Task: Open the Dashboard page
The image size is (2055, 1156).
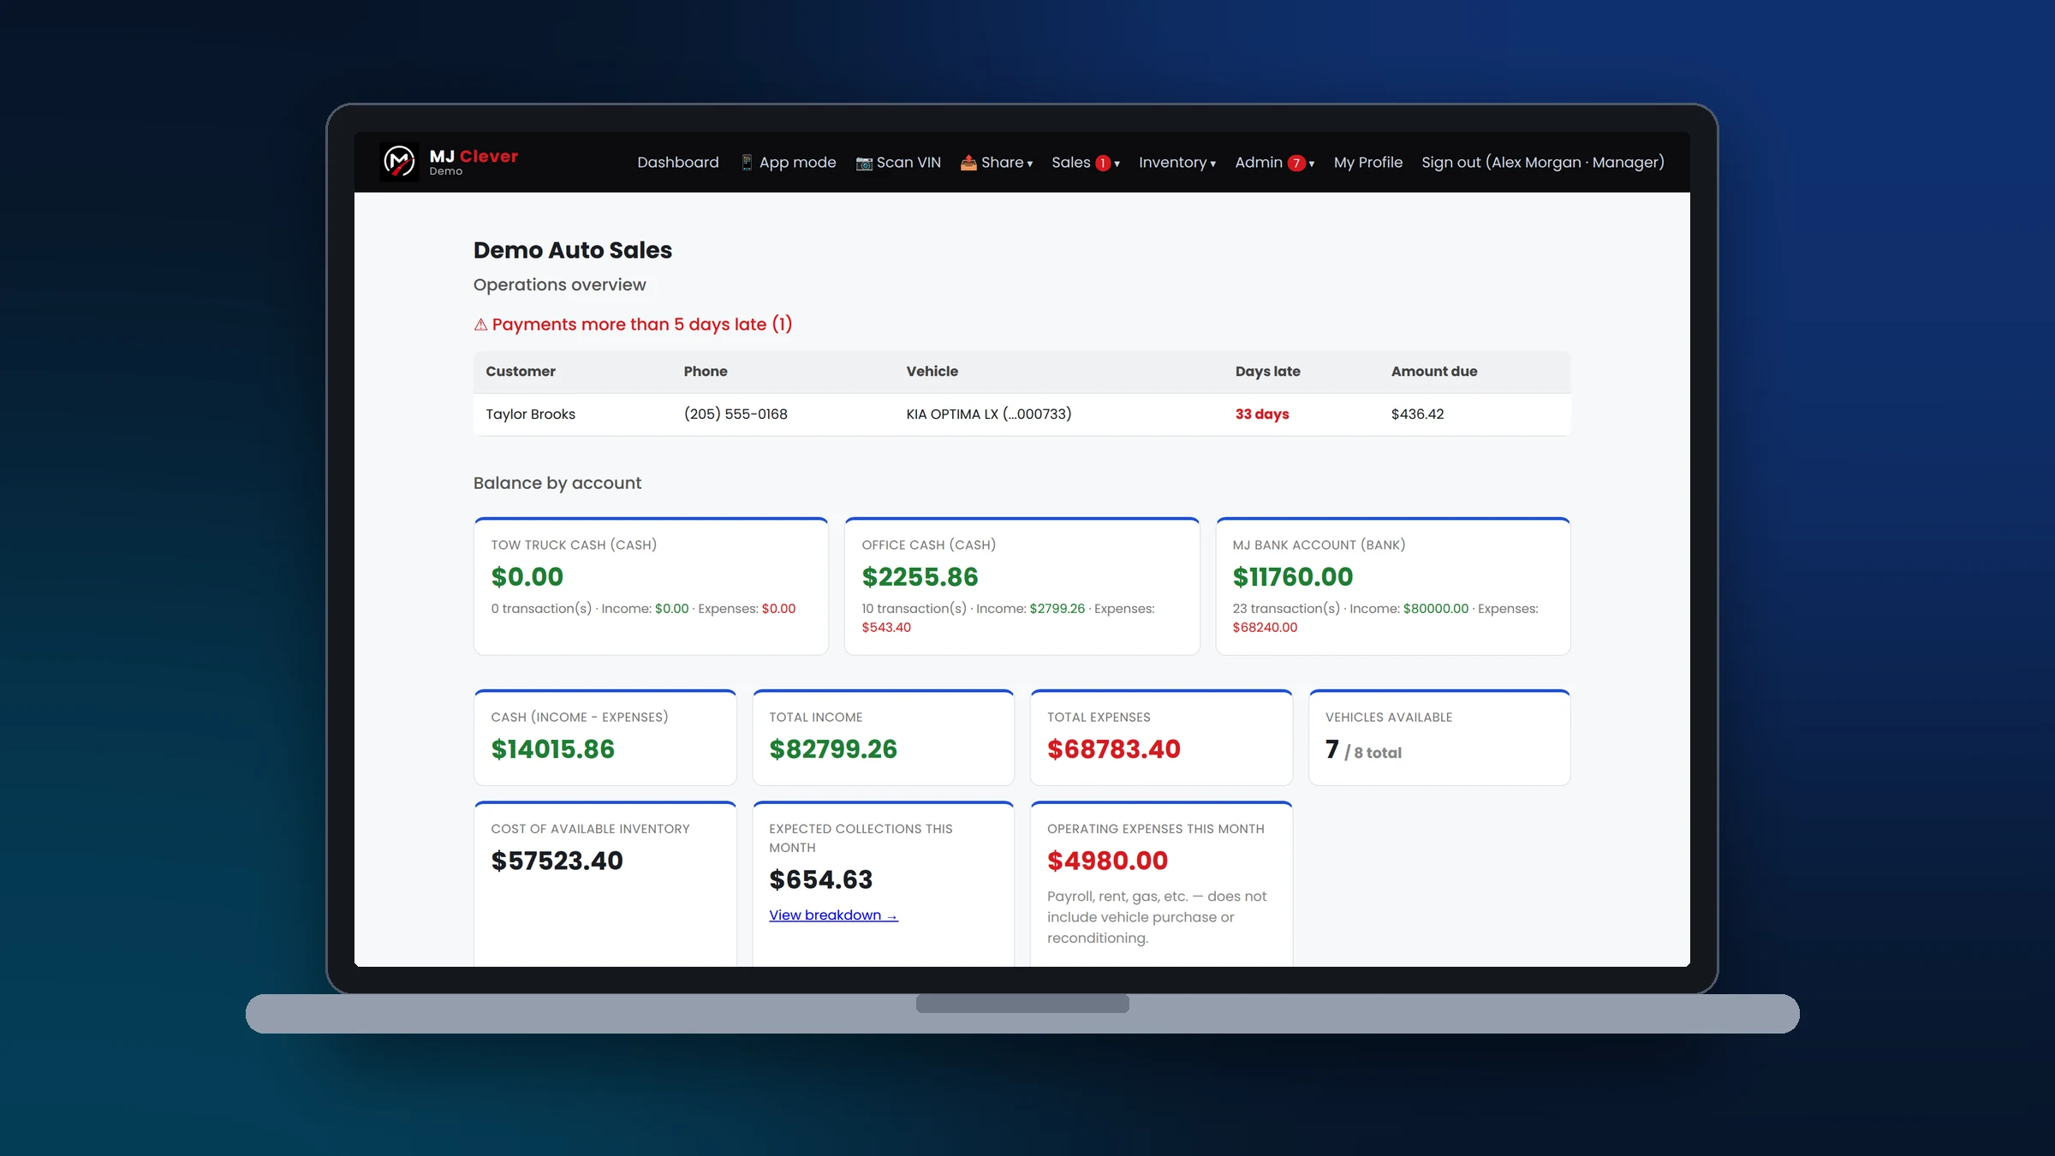Action: tap(678, 163)
